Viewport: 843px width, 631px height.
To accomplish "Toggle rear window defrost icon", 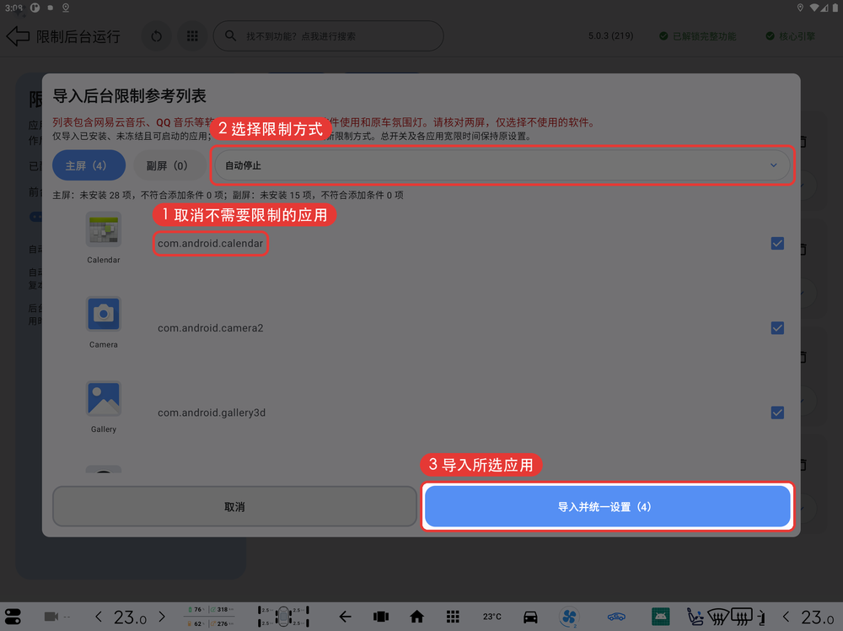I will click(742, 617).
